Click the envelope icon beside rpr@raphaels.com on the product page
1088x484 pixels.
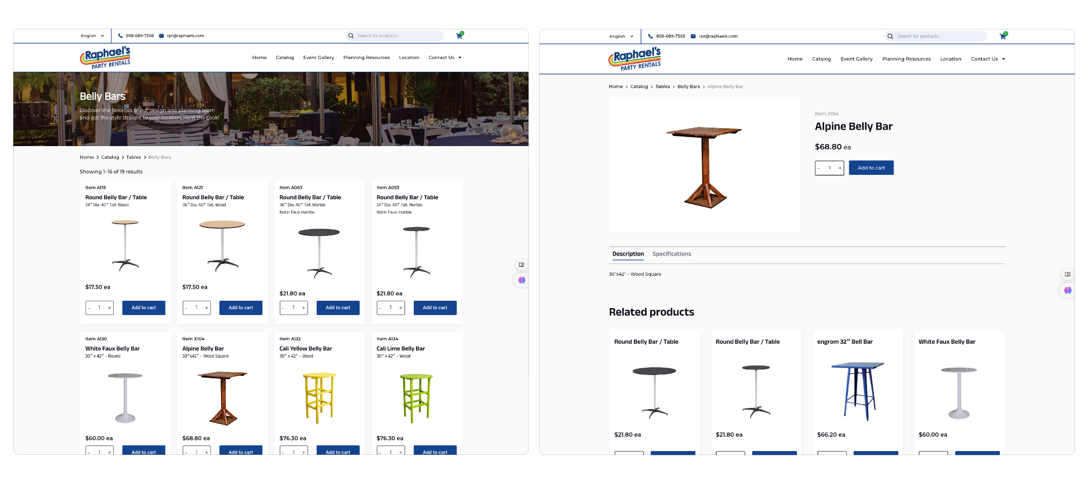click(693, 36)
